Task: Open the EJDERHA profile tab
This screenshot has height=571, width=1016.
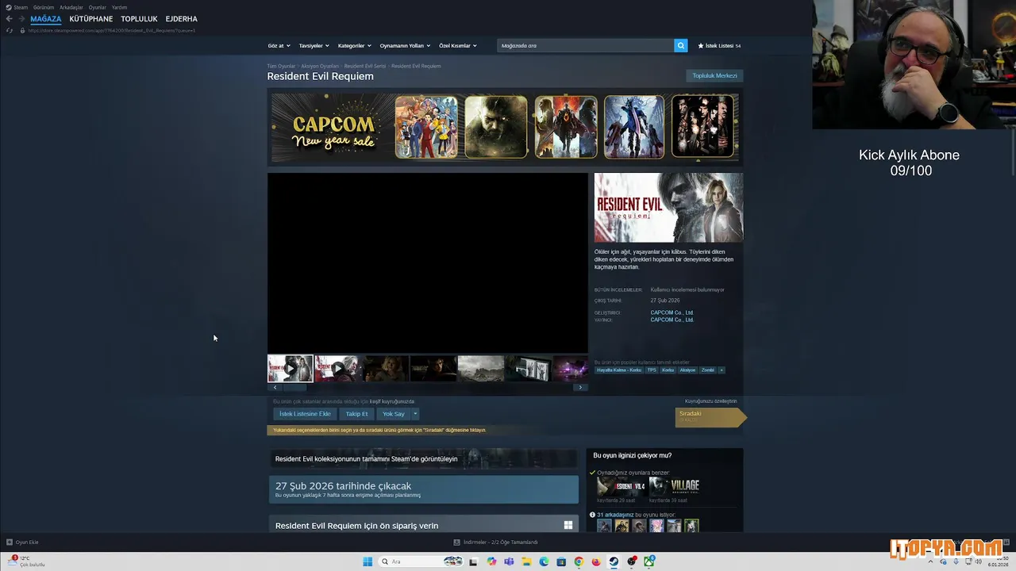Action: pos(182,19)
